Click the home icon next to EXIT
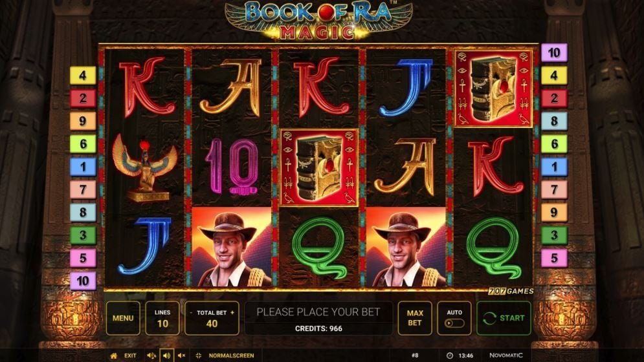This screenshot has height=362, width=644. (114, 356)
